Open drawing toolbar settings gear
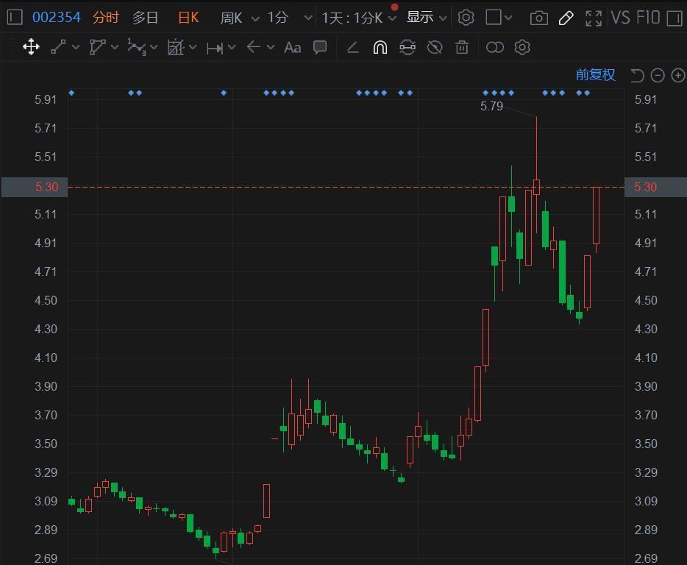 522,47
